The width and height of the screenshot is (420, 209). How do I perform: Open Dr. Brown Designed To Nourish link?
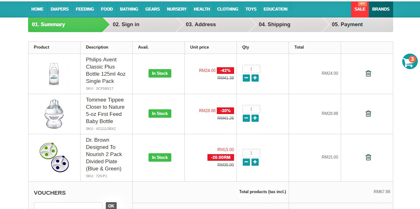(x=104, y=154)
